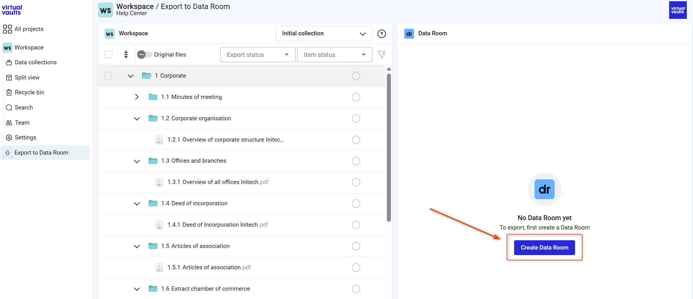The image size is (693, 299).
Task: Tick the checkbox beside 1 Corporate
Action: click(x=108, y=76)
